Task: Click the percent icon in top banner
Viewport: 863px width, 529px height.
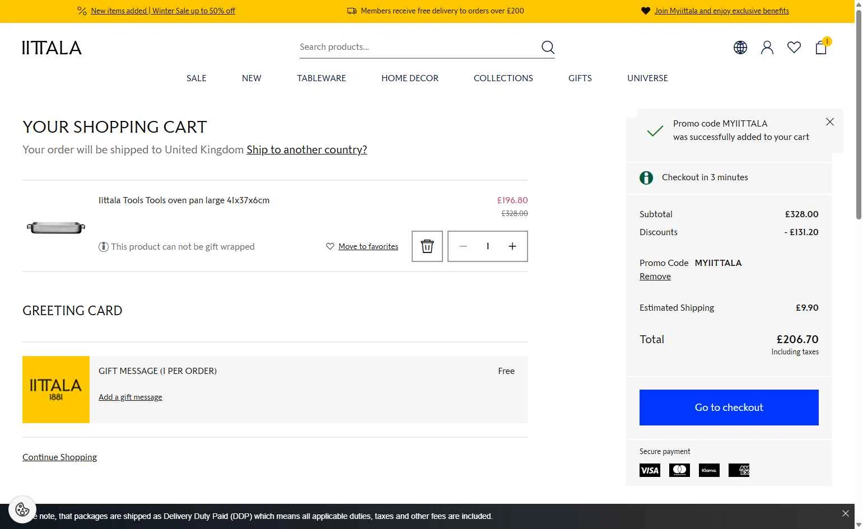Action: pos(82,11)
